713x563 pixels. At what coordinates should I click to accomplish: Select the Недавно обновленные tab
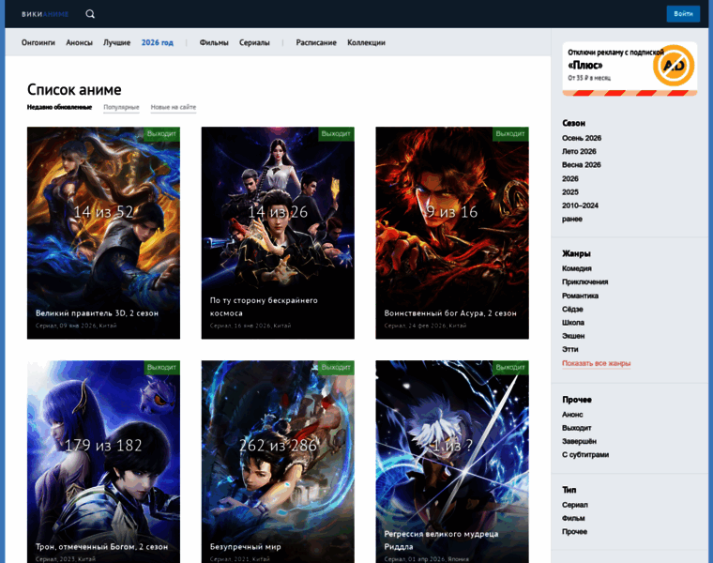(x=59, y=107)
